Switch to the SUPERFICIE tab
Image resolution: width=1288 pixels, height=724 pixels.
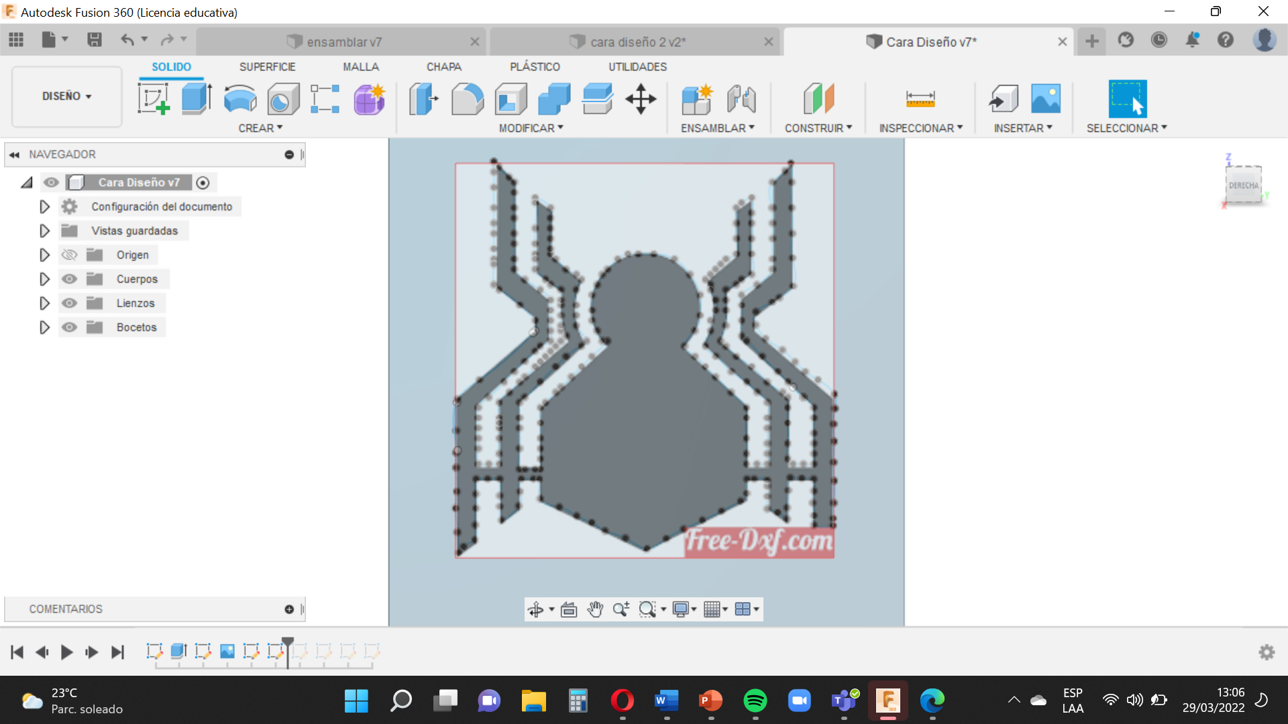pyautogui.click(x=267, y=67)
